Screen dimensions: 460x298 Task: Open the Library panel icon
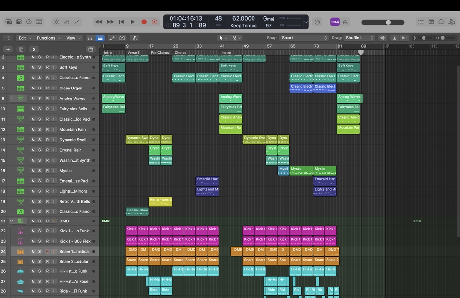tap(9, 22)
